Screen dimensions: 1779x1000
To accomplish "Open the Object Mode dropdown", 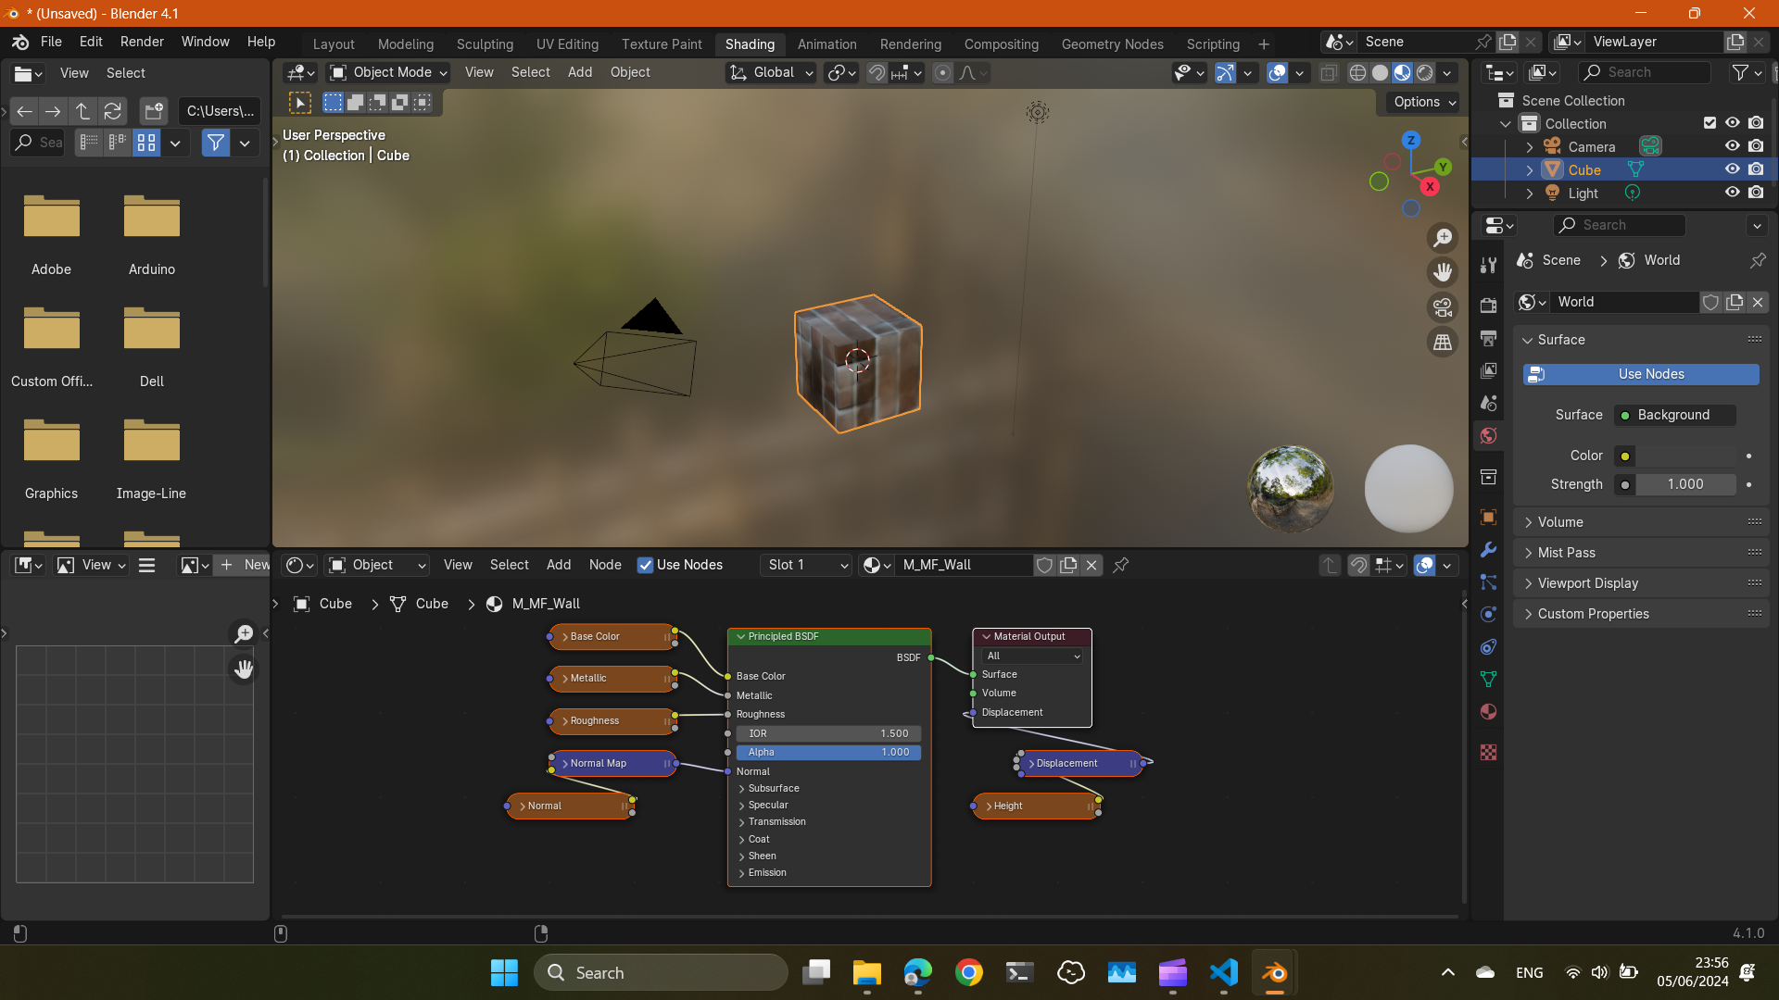I will tap(389, 72).
